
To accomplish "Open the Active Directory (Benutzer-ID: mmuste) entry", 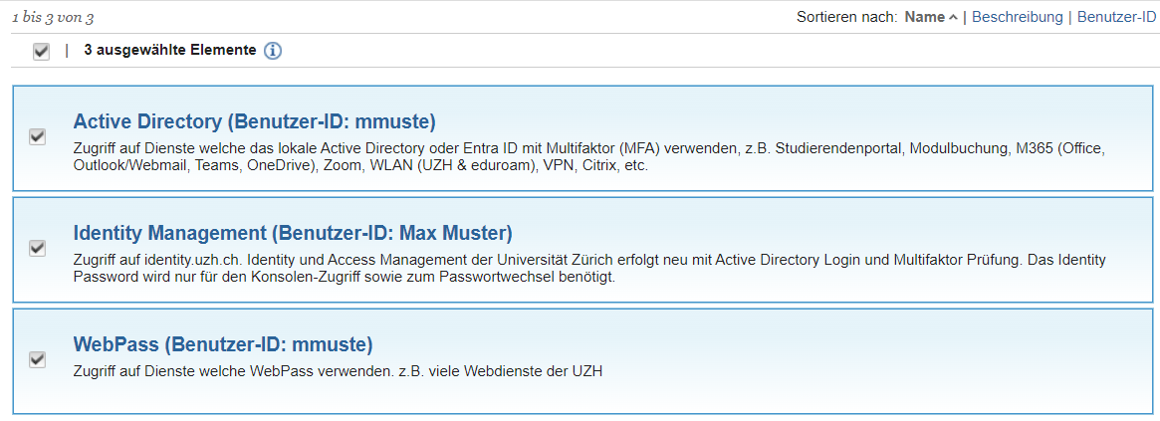I will [254, 122].
